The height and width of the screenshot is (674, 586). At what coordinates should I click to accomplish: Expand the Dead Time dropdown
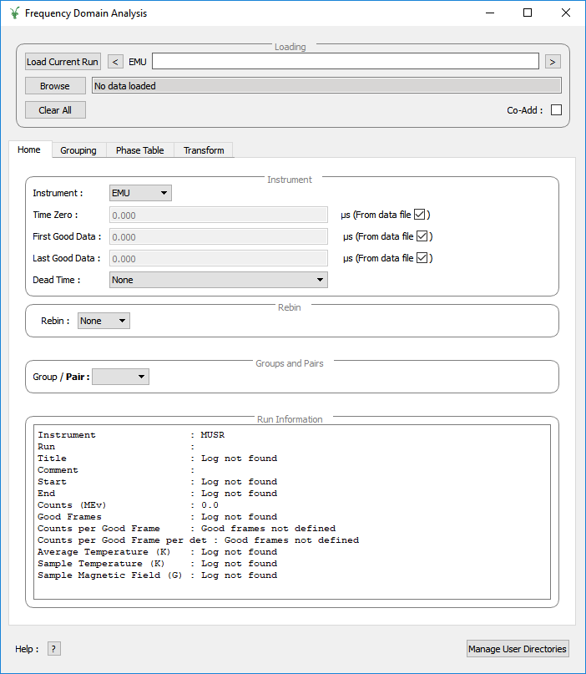(218, 280)
